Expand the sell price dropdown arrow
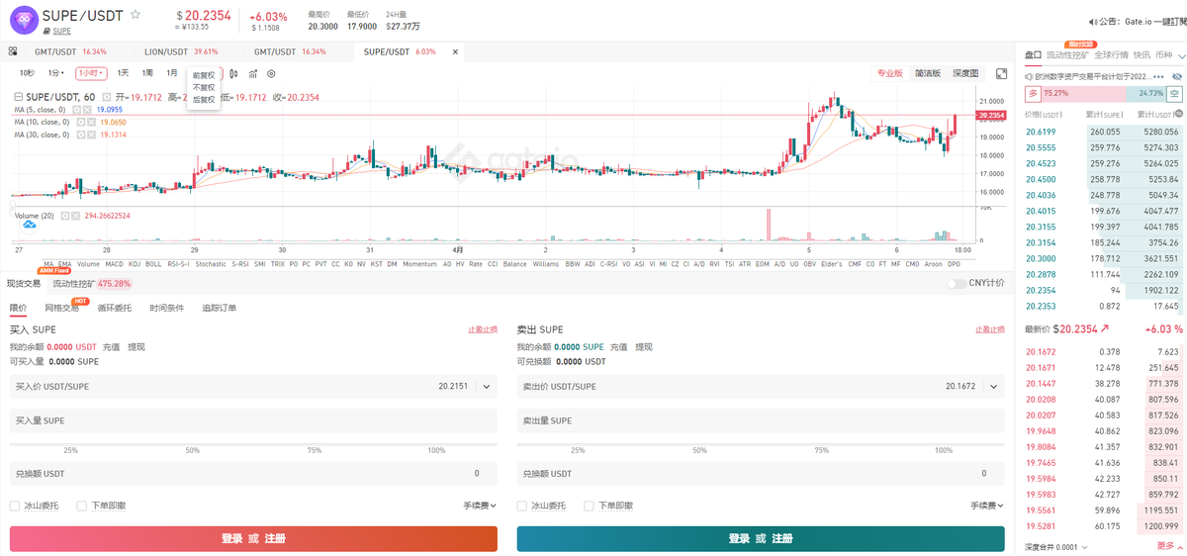 click(993, 387)
